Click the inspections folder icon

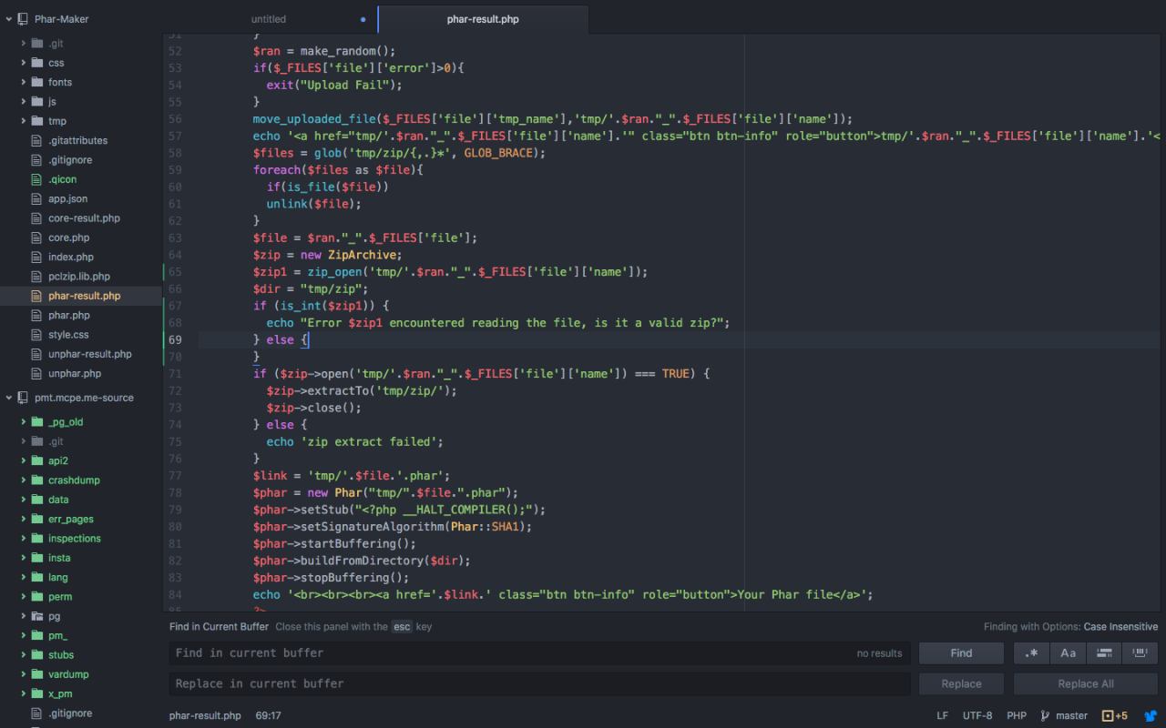click(x=37, y=538)
